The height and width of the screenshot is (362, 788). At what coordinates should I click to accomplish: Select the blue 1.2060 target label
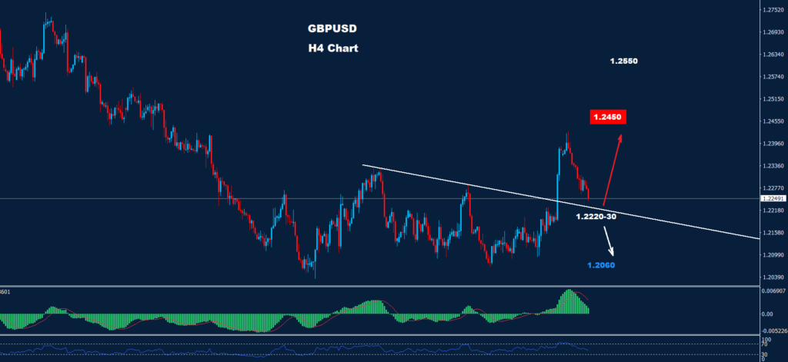click(x=600, y=264)
